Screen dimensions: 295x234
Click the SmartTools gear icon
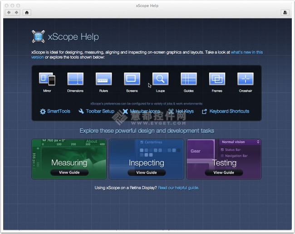[43, 111]
